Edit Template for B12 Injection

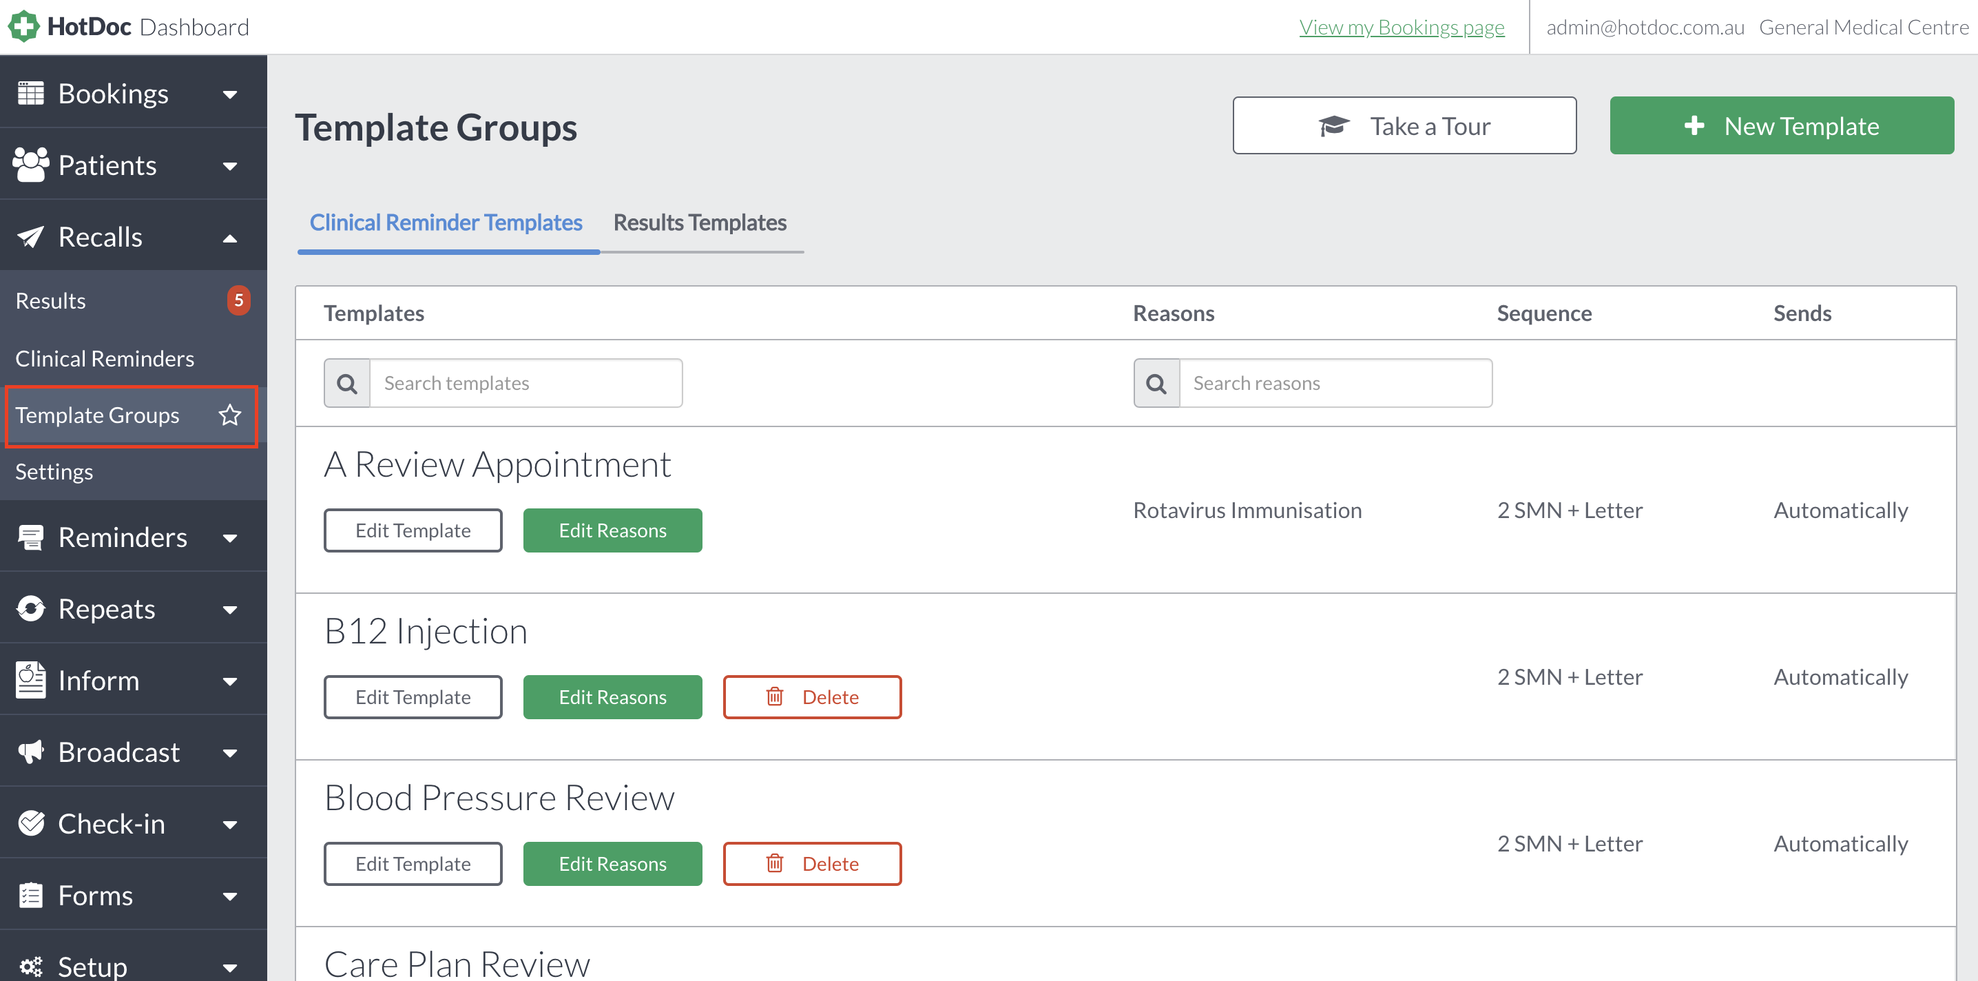pos(413,696)
